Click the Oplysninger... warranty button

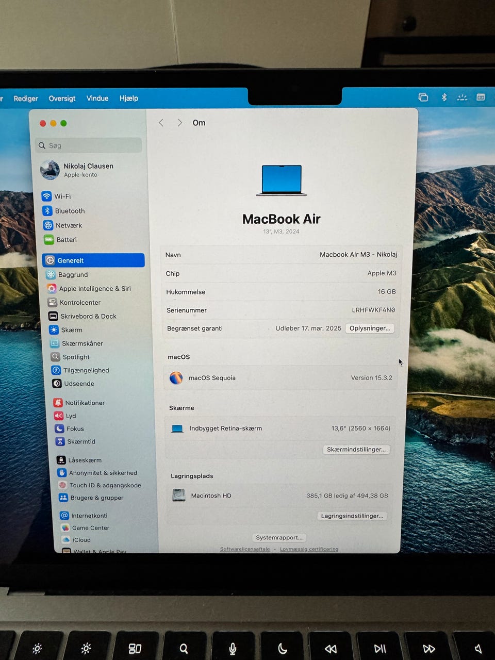point(370,328)
